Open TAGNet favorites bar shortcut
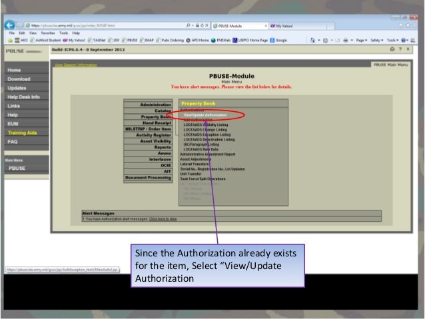The image size is (425, 319). (x=97, y=41)
